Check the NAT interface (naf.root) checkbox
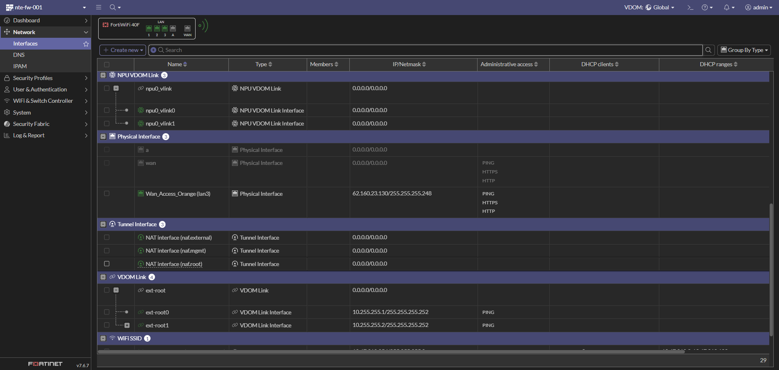The width and height of the screenshot is (779, 370). coord(107,264)
